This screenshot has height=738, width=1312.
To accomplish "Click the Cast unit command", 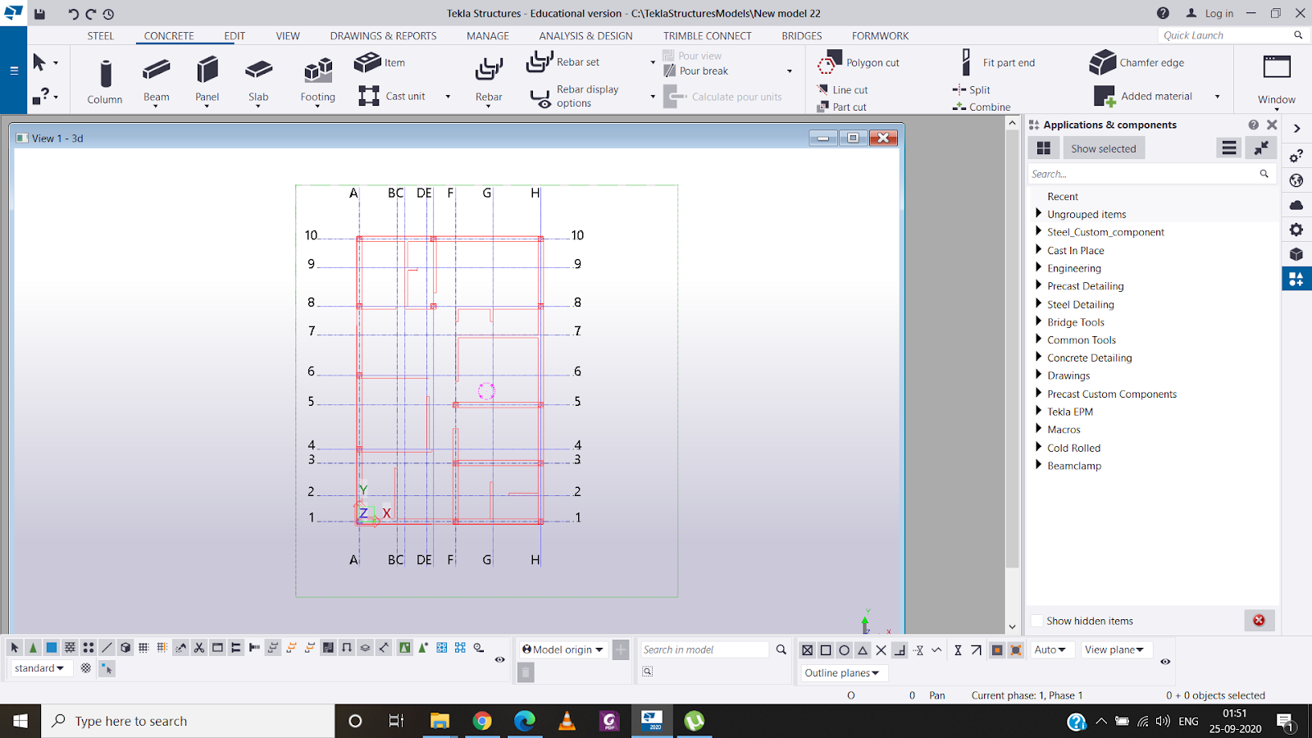I will [393, 96].
